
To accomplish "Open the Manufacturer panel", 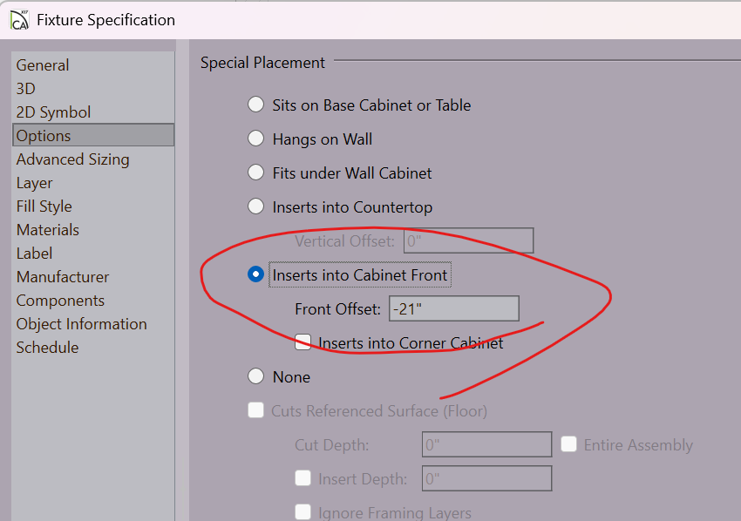I will point(63,277).
